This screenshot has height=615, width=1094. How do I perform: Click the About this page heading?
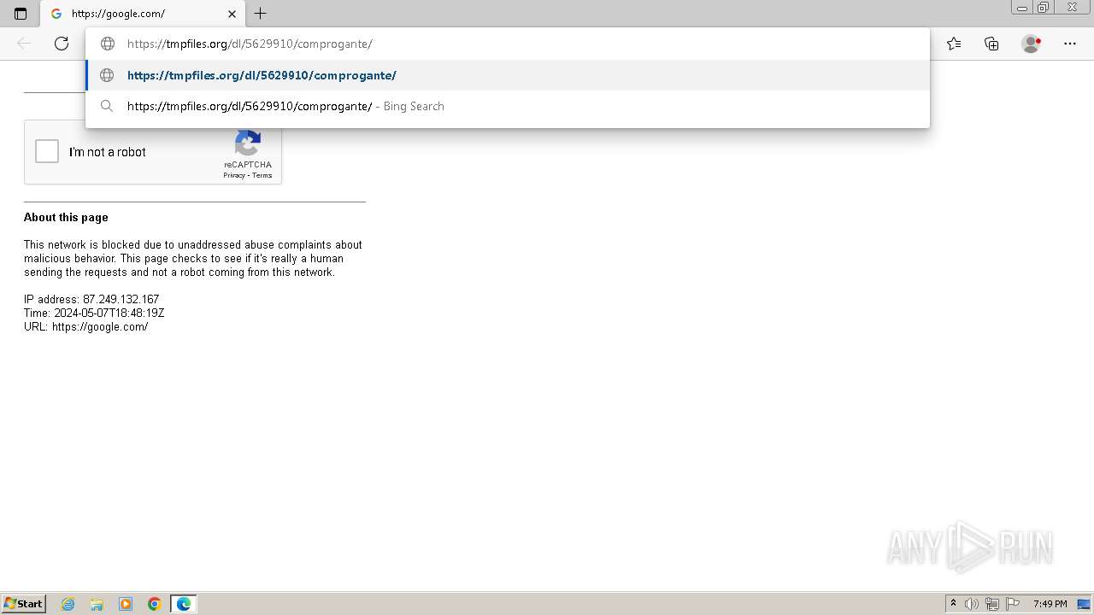tap(66, 217)
